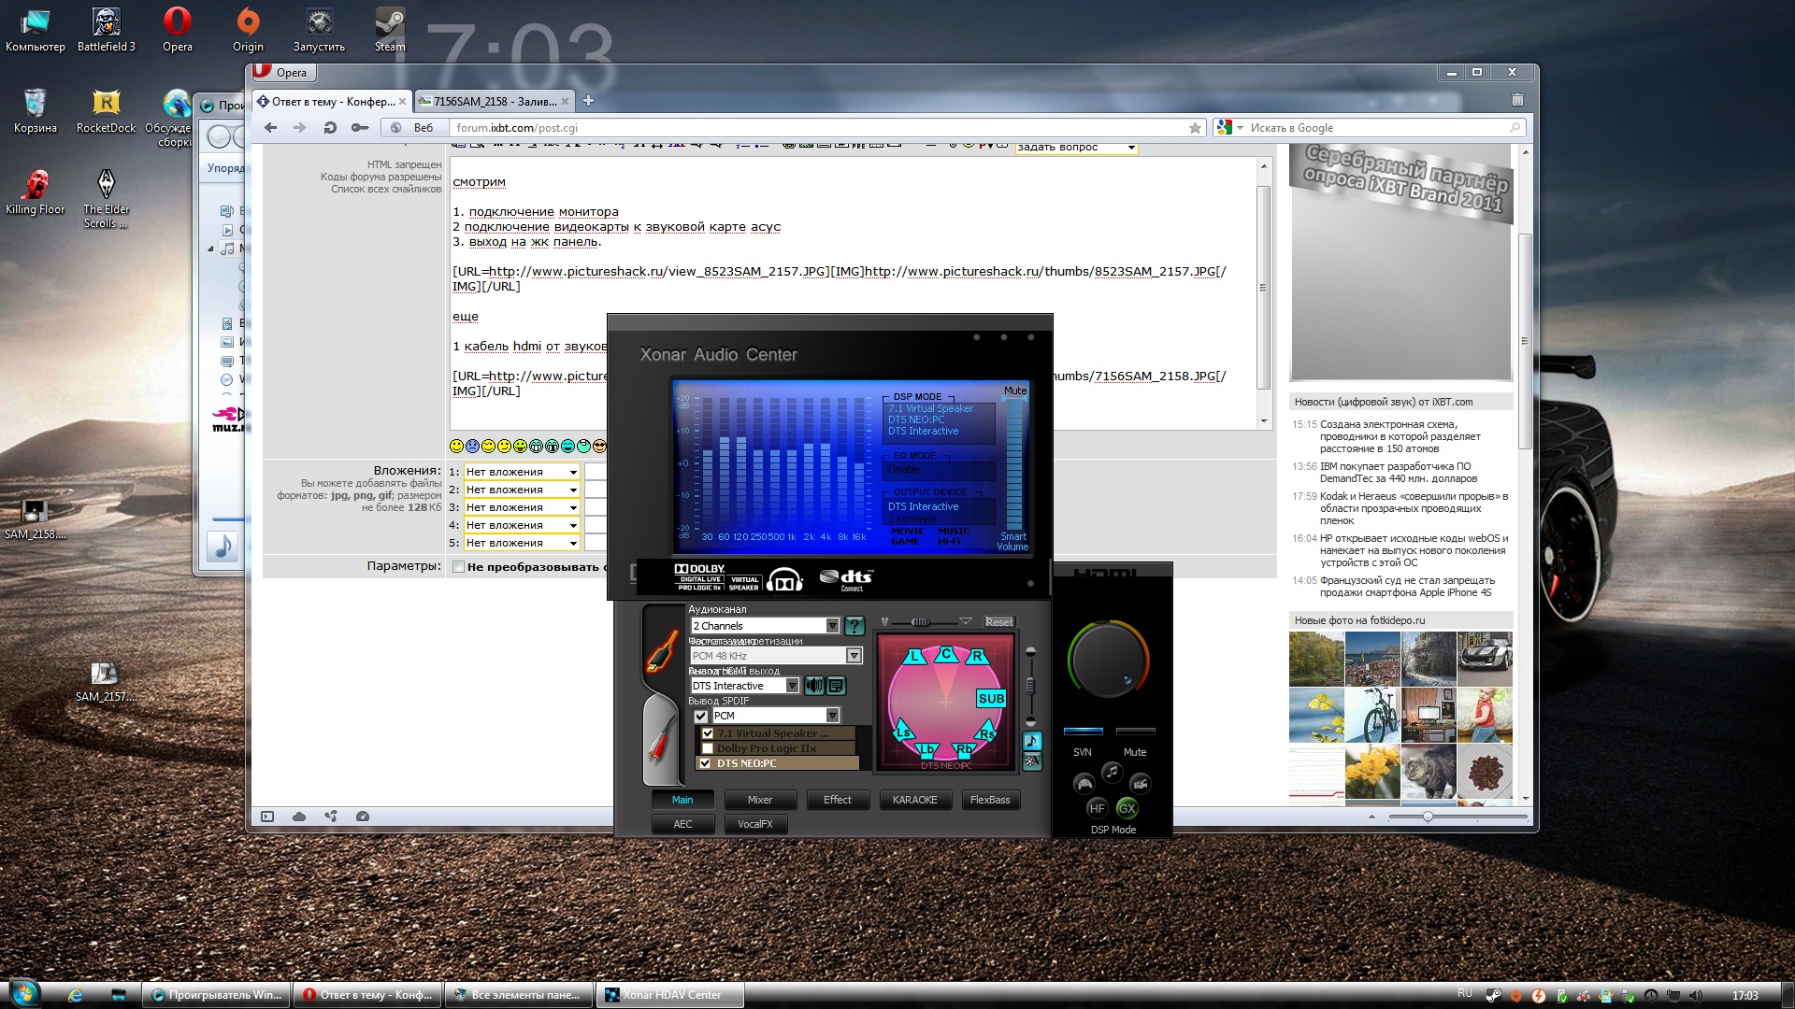
Task: Toggle the Mute indicator above Mute label
Action: (x=1136, y=731)
